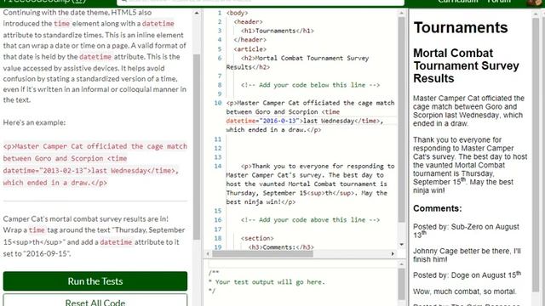Screen dimensions: 545x306
Task: Click up arrow of code editor vertical scrollbar
Action: 401,14
